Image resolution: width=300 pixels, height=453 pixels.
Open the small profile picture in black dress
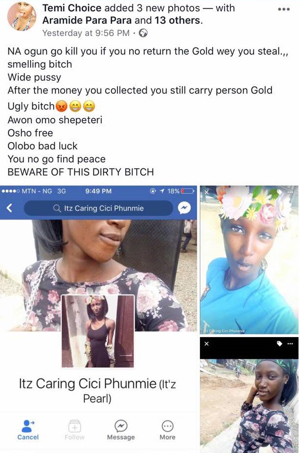pos(98,331)
